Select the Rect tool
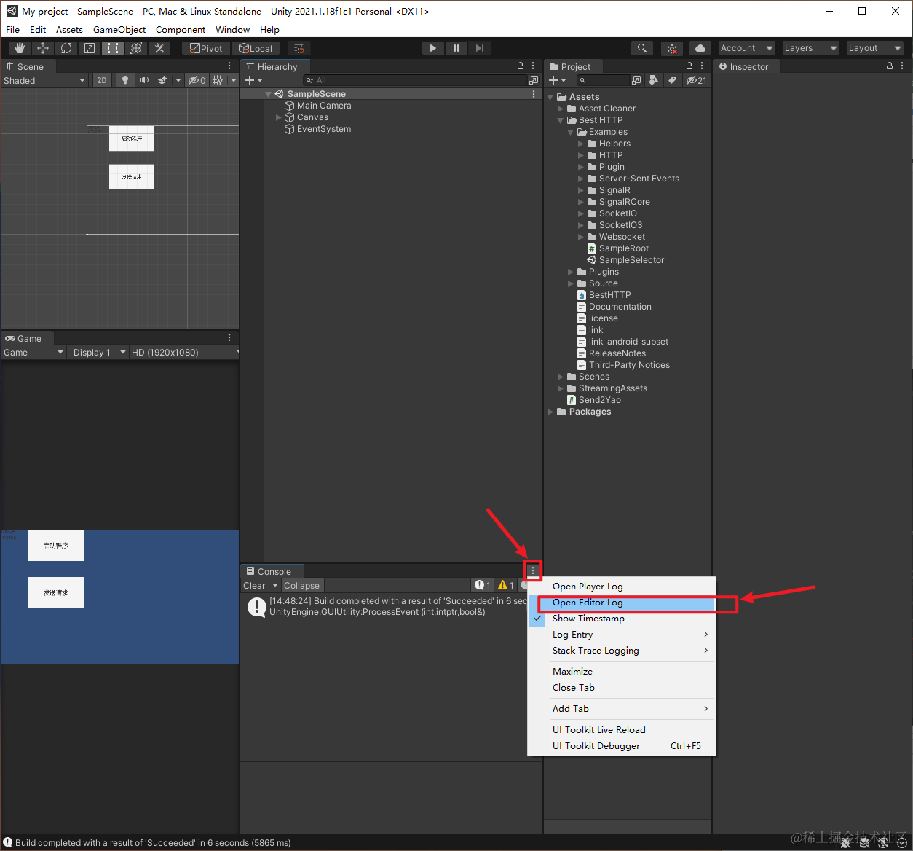 click(x=113, y=48)
